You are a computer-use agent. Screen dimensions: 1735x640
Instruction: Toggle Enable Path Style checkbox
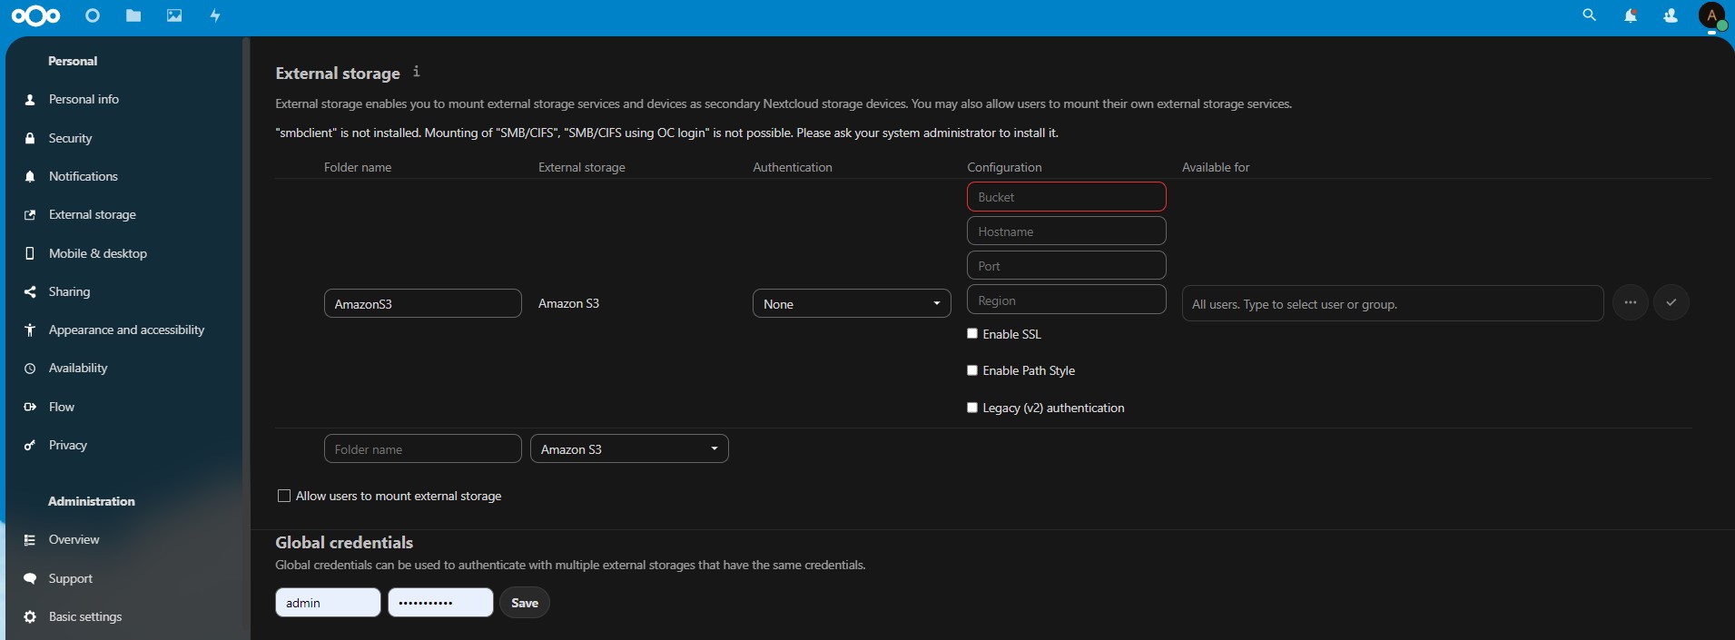(x=972, y=370)
